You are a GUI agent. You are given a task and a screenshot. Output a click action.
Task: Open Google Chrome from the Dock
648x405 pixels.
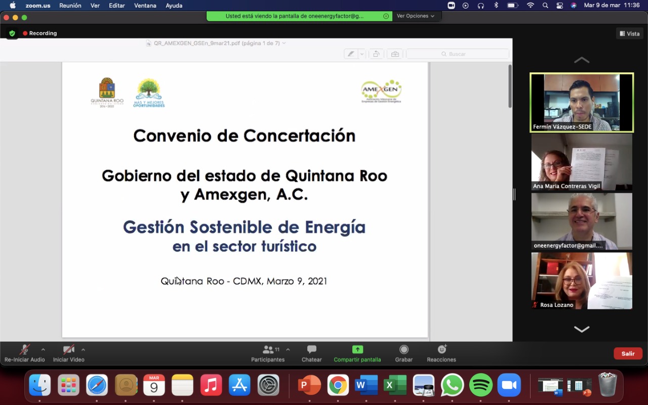click(x=338, y=385)
